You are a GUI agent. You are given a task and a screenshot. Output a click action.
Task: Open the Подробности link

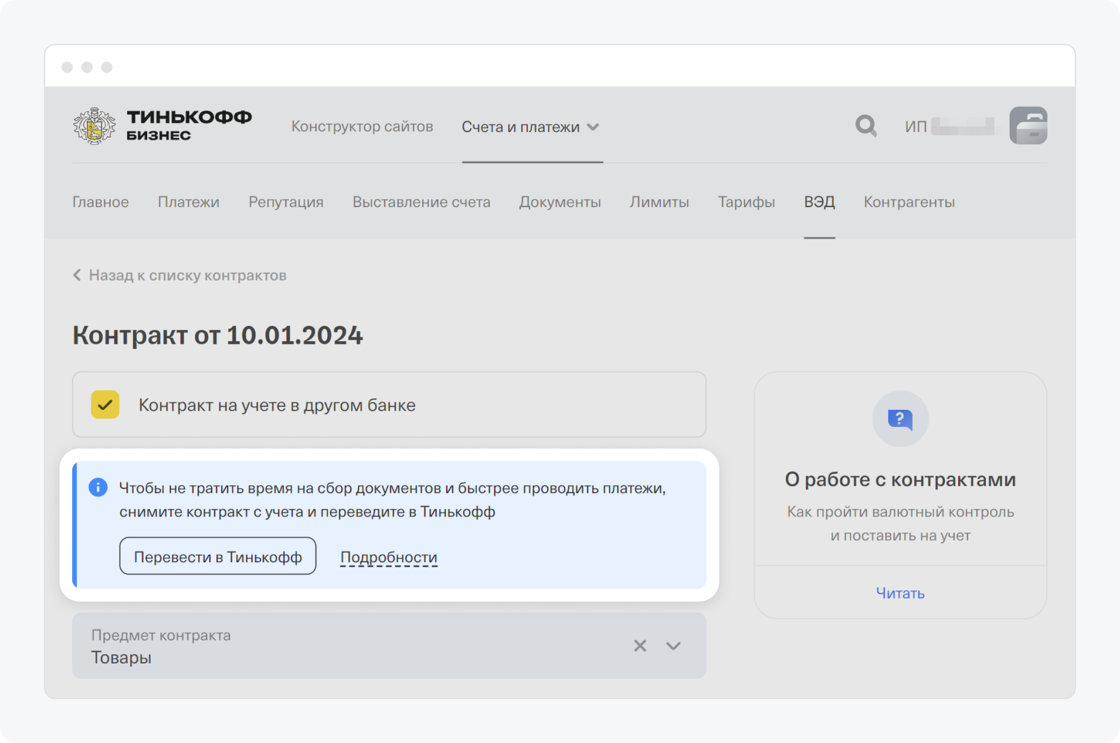(x=388, y=557)
